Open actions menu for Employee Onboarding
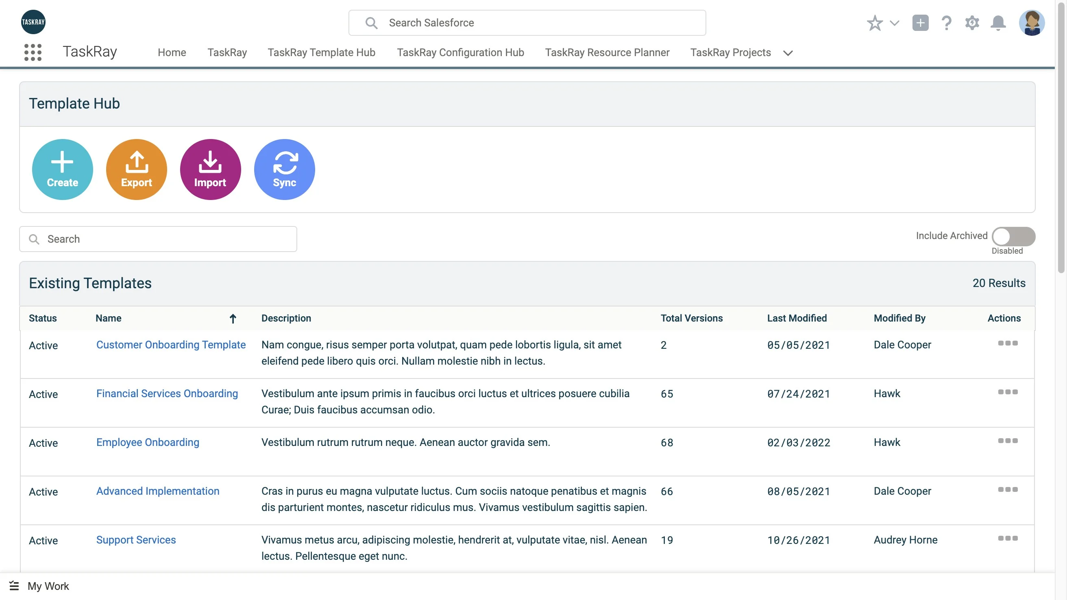This screenshot has width=1067, height=600. pos(1007,441)
